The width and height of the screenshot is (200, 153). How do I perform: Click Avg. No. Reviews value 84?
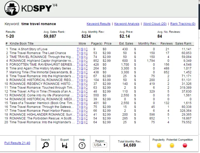159,36
